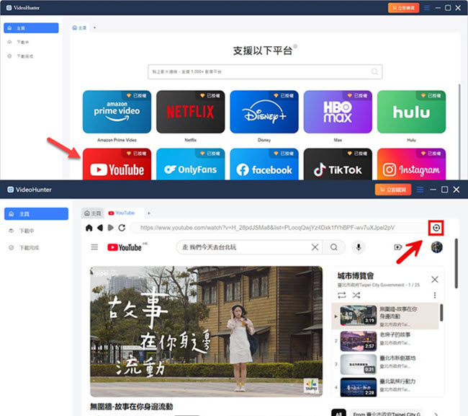This screenshot has width=468, height=416.
Task: Open the Amazon Prime Video platform card
Action: pyautogui.click(x=117, y=112)
